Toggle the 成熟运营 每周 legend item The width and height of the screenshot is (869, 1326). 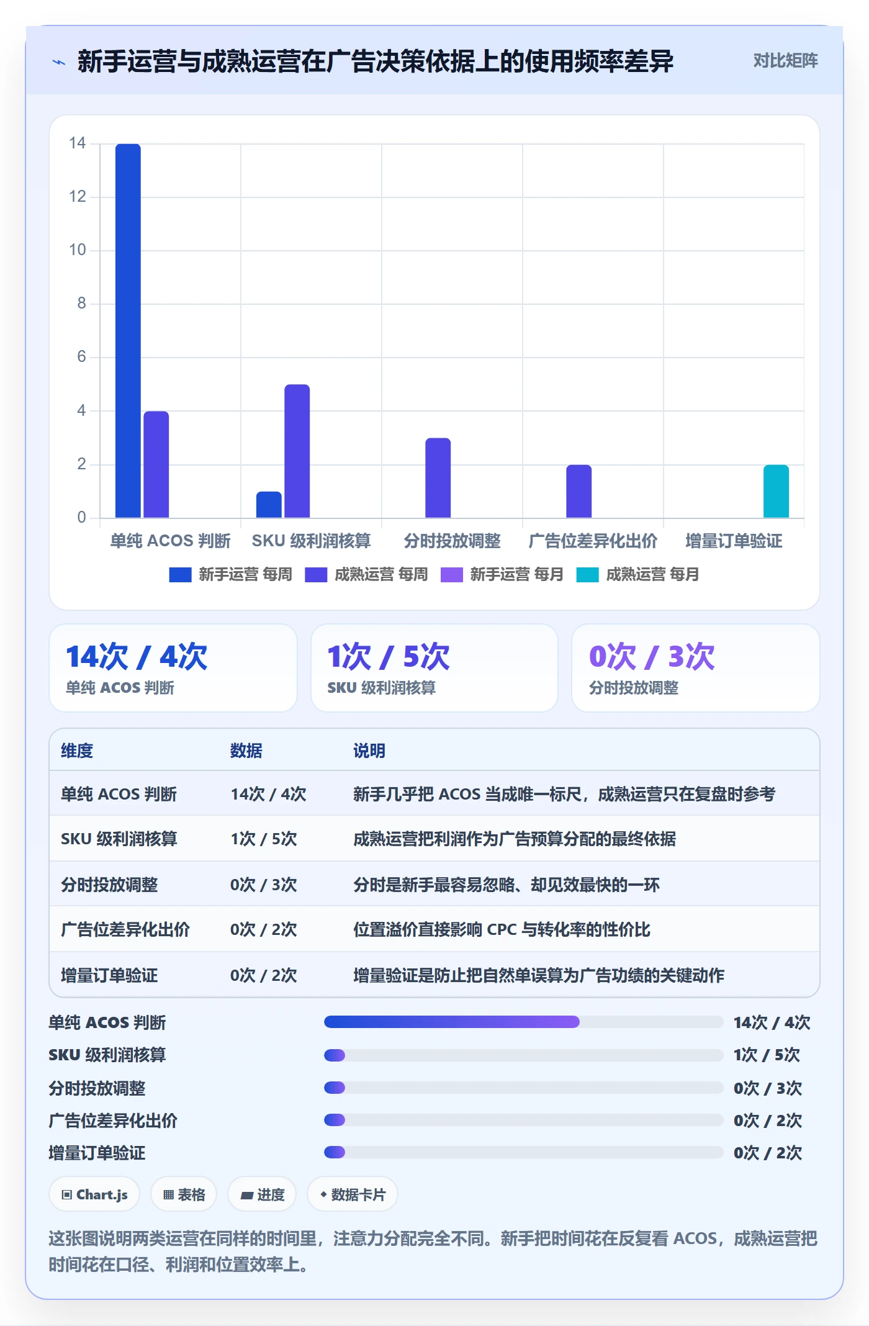click(366, 575)
